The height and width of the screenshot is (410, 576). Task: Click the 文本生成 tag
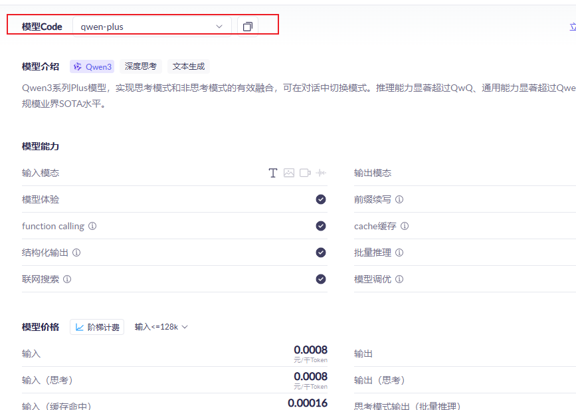(x=189, y=66)
